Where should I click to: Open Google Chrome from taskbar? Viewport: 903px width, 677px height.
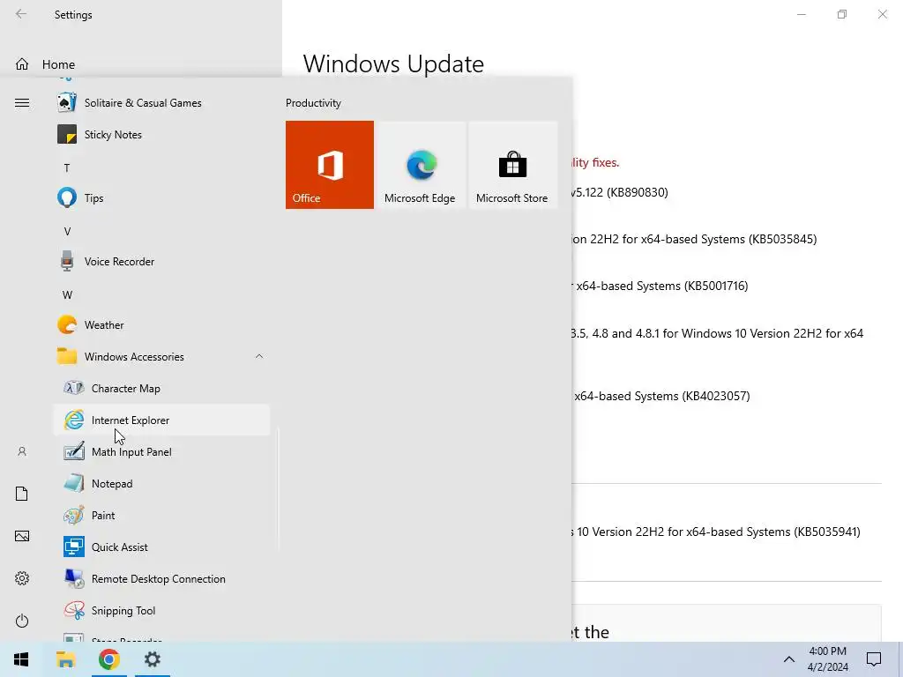108,659
